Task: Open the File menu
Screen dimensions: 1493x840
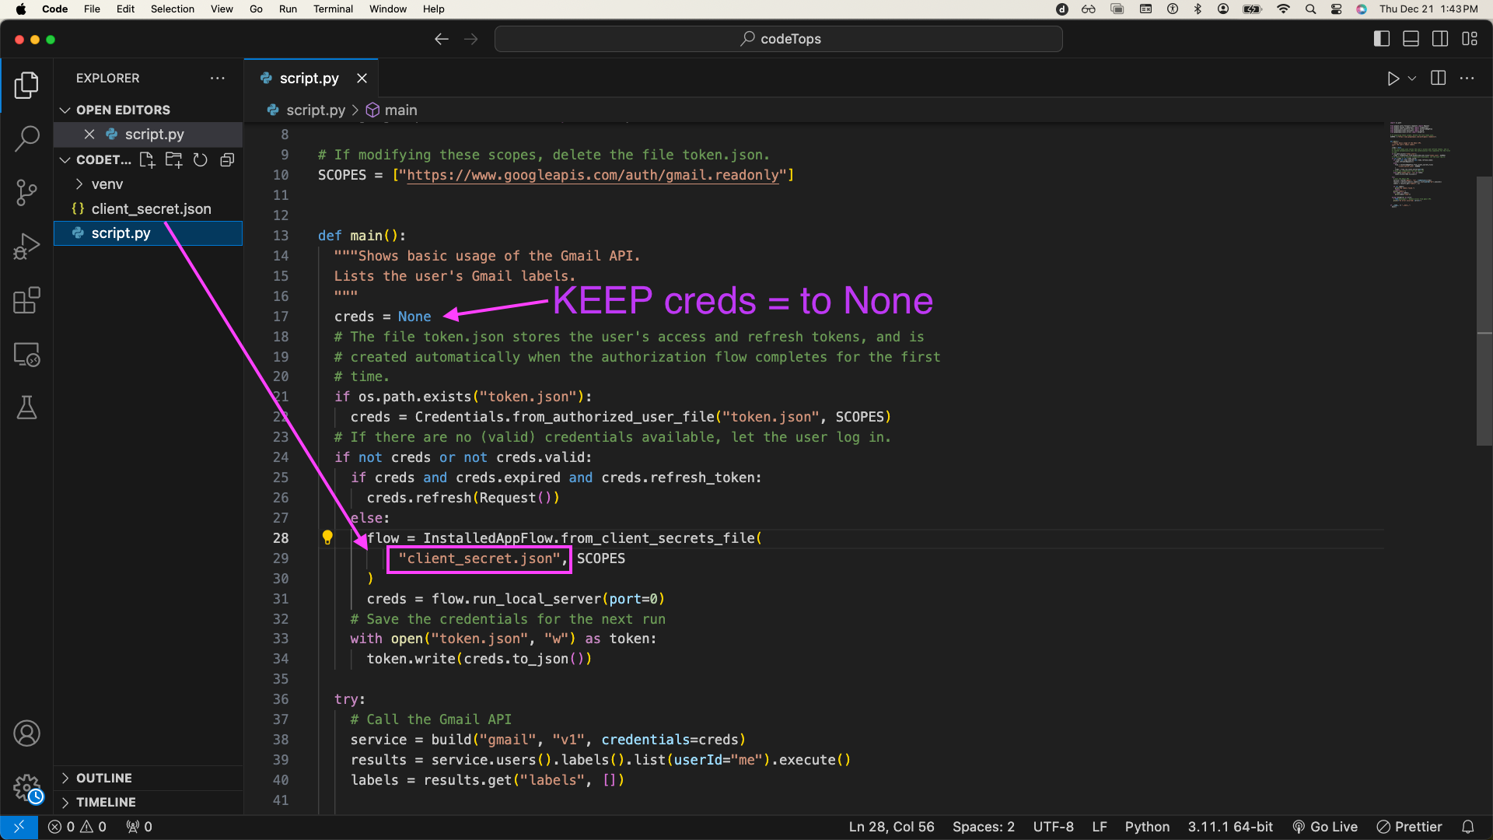Action: pos(92,9)
